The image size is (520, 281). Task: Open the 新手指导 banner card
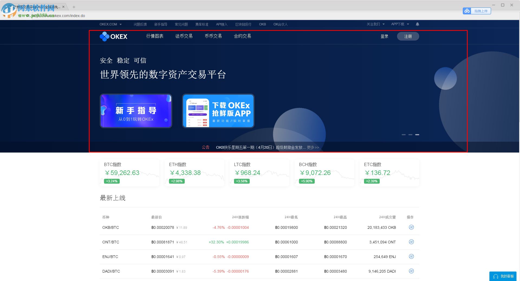pyautogui.click(x=136, y=111)
